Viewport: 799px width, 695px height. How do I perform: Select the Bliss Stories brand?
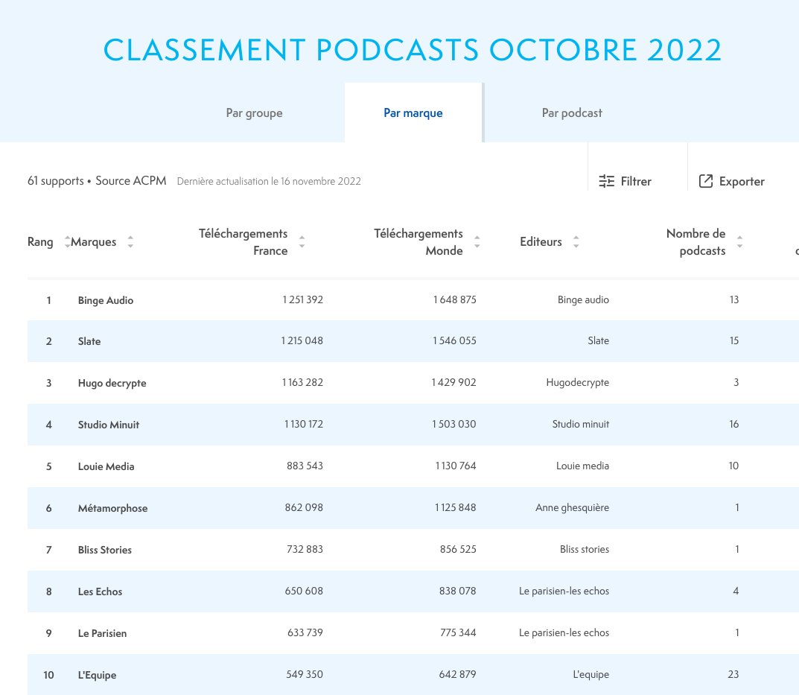coord(104,550)
